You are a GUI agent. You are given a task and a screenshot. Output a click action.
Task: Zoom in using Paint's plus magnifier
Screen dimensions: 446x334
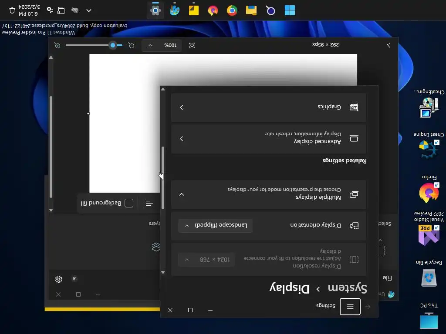(x=57, y=45)
